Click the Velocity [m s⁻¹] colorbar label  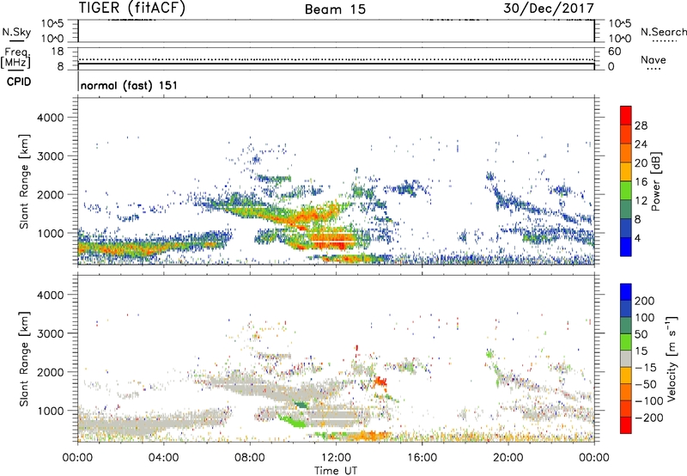coord(672,358)
